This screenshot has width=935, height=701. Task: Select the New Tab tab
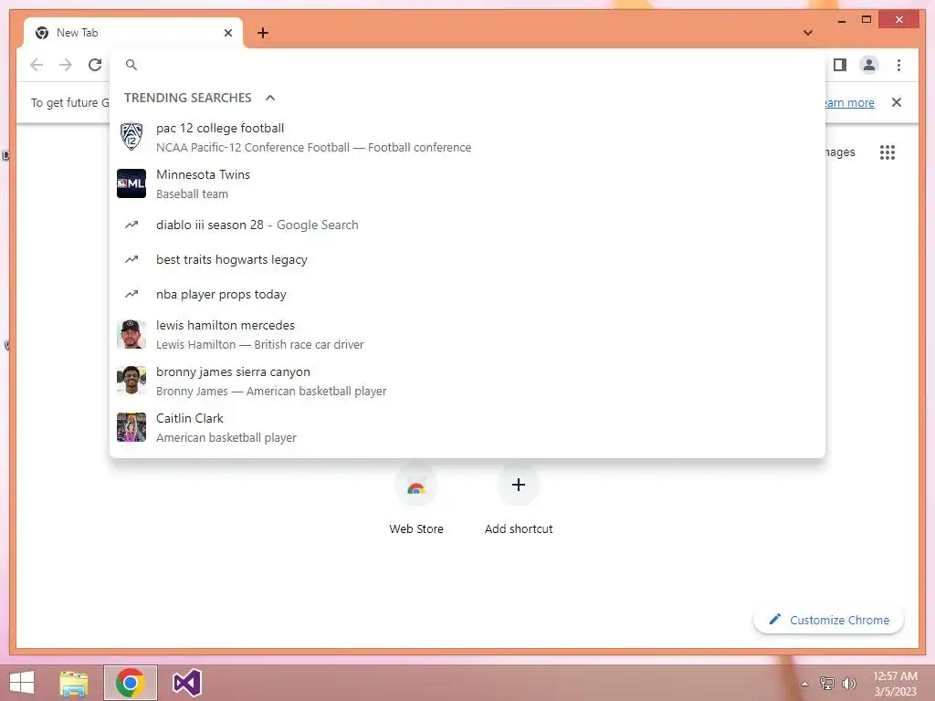tap(133, 33)
